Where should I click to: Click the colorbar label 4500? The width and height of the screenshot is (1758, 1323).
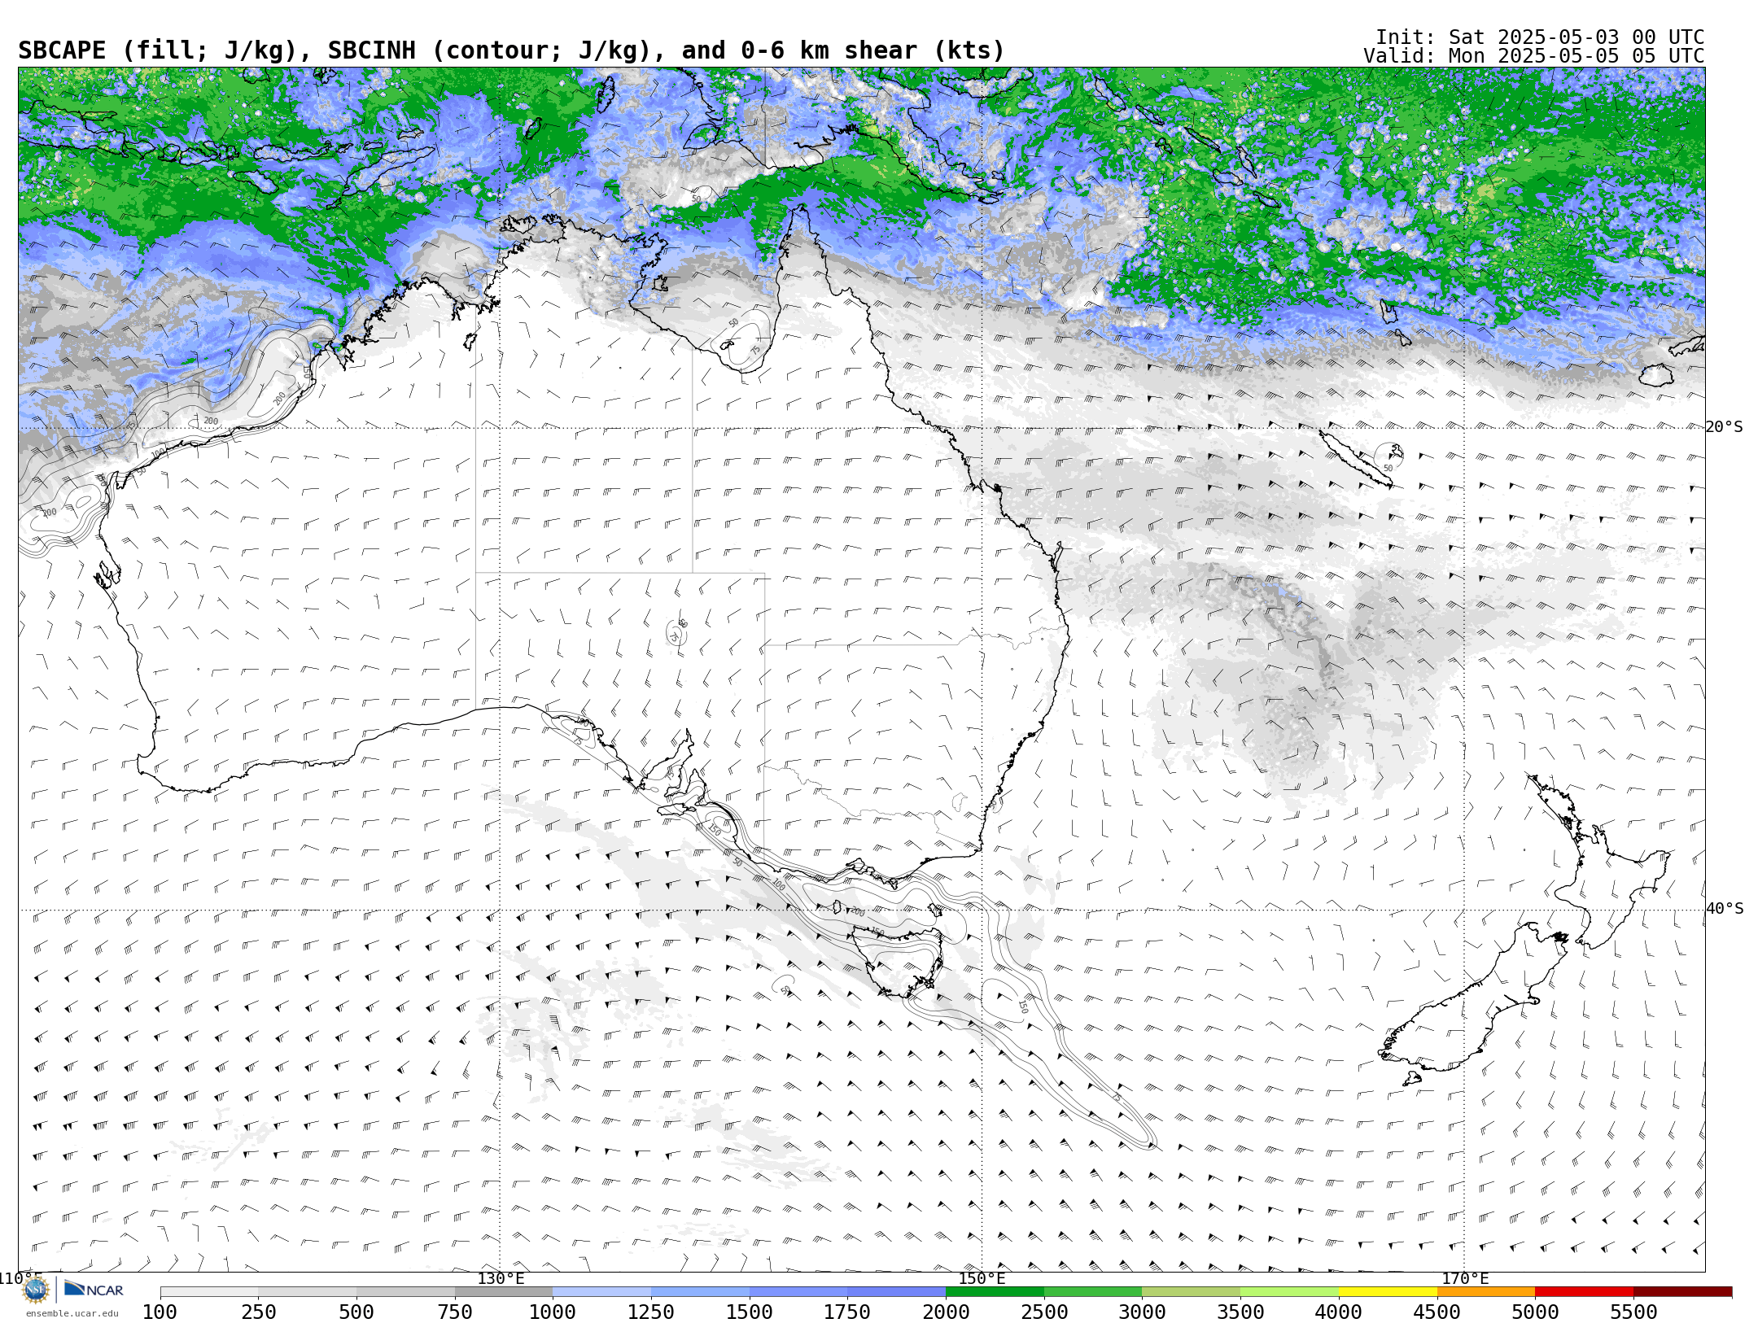pos(1437,1312)
